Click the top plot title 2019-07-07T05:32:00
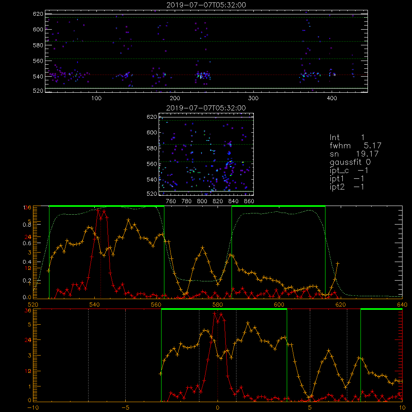The width and height of the screenshot is (412, 412). point(206,5)
